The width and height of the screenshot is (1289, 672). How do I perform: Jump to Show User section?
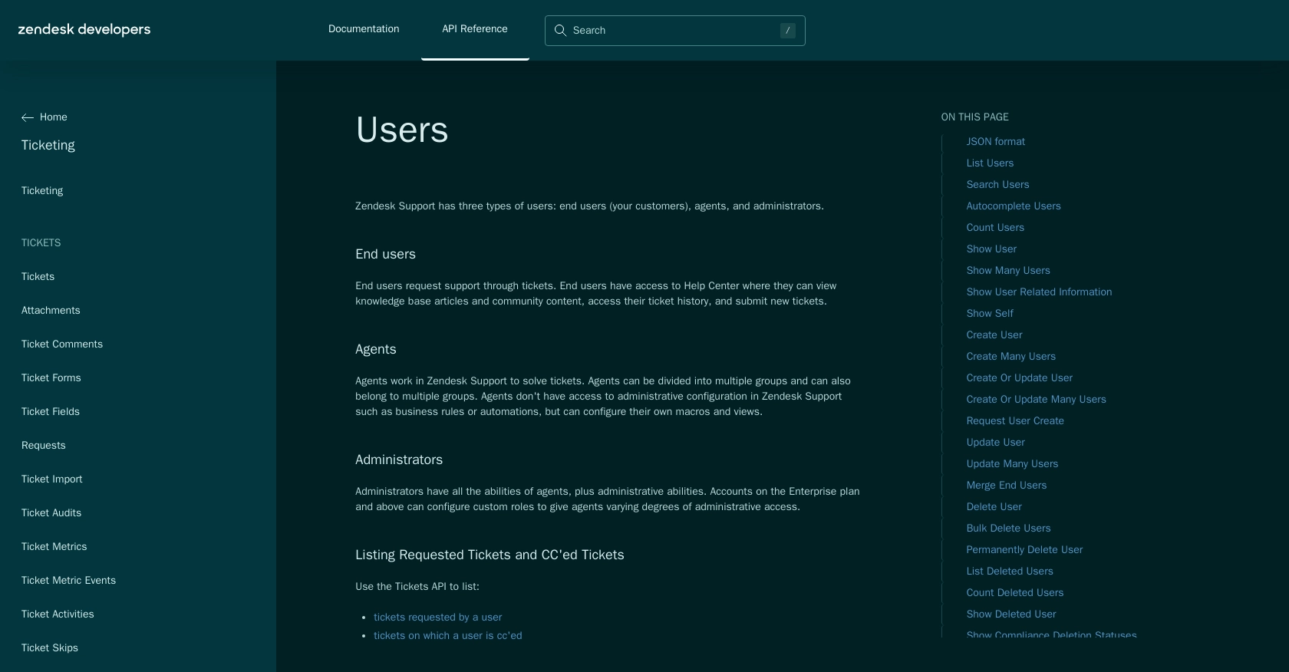[992, 249]
